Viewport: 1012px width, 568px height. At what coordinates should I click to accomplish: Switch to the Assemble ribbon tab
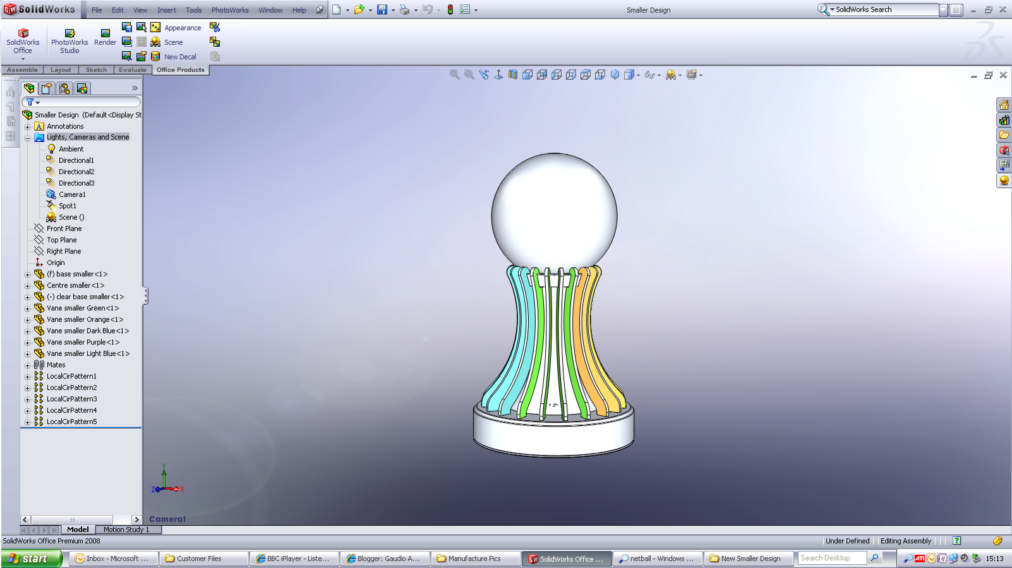[22, 69]
